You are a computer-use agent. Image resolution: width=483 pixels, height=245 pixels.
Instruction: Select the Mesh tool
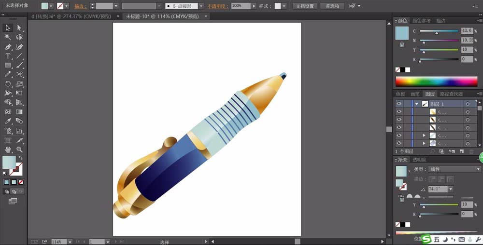8,112
